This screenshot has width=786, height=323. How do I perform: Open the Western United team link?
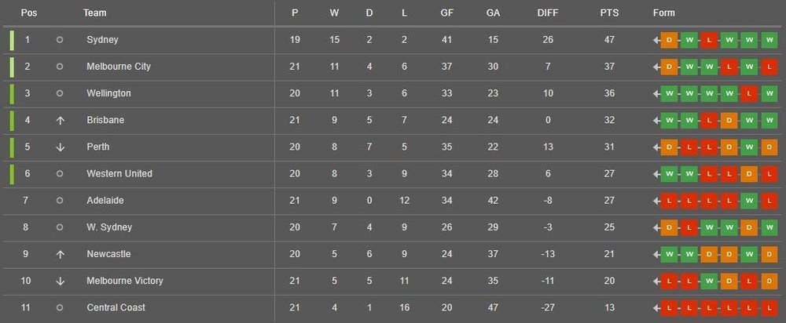click(119, 173)
